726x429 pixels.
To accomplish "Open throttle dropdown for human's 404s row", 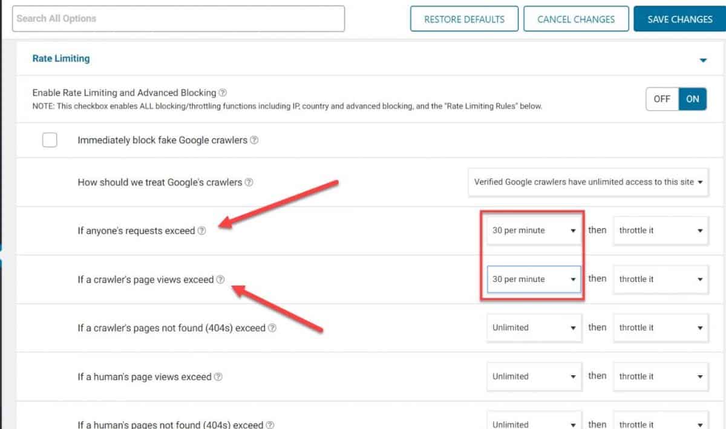I will click(x=661, y=421).
